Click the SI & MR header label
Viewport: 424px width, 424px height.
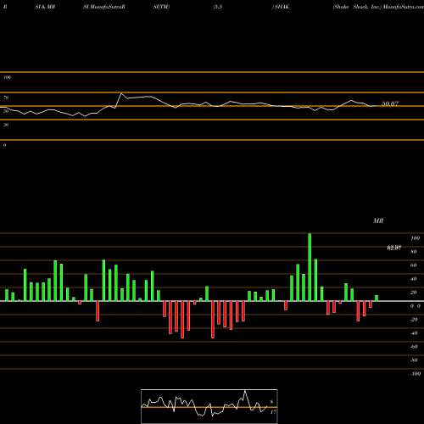click(45, 7)
